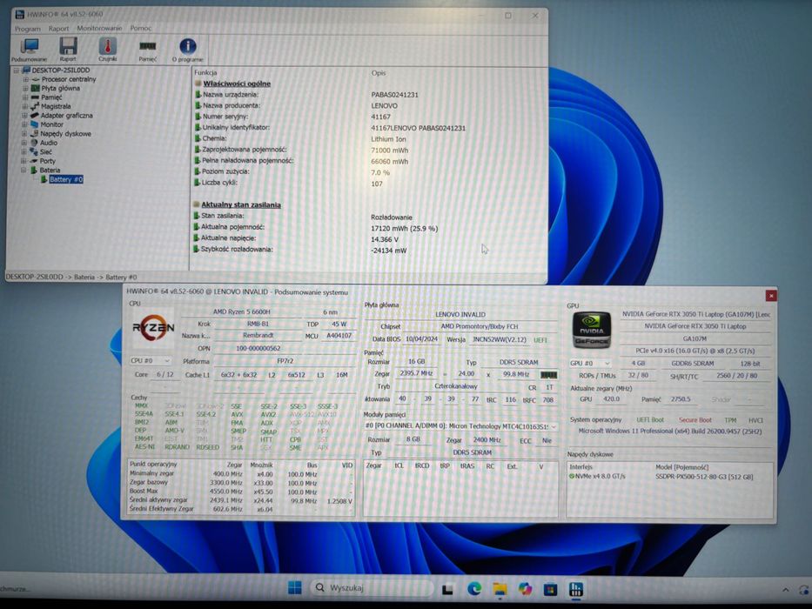Select the Zaprojektowana pojemność row label

tap(244, 149)
